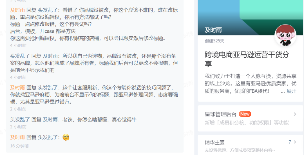Click the line 后台，模板，开case 都是方法
This screenshot has width=304, height=155.
(x=43, y=31)
